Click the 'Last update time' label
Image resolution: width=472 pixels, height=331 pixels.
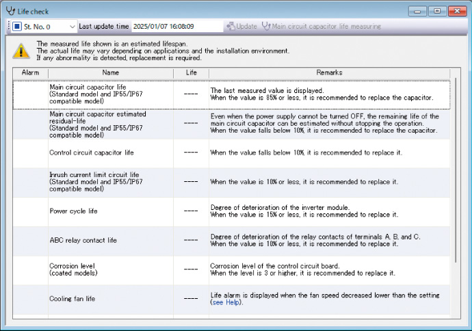pyautogui.click(x=104, y=27)
